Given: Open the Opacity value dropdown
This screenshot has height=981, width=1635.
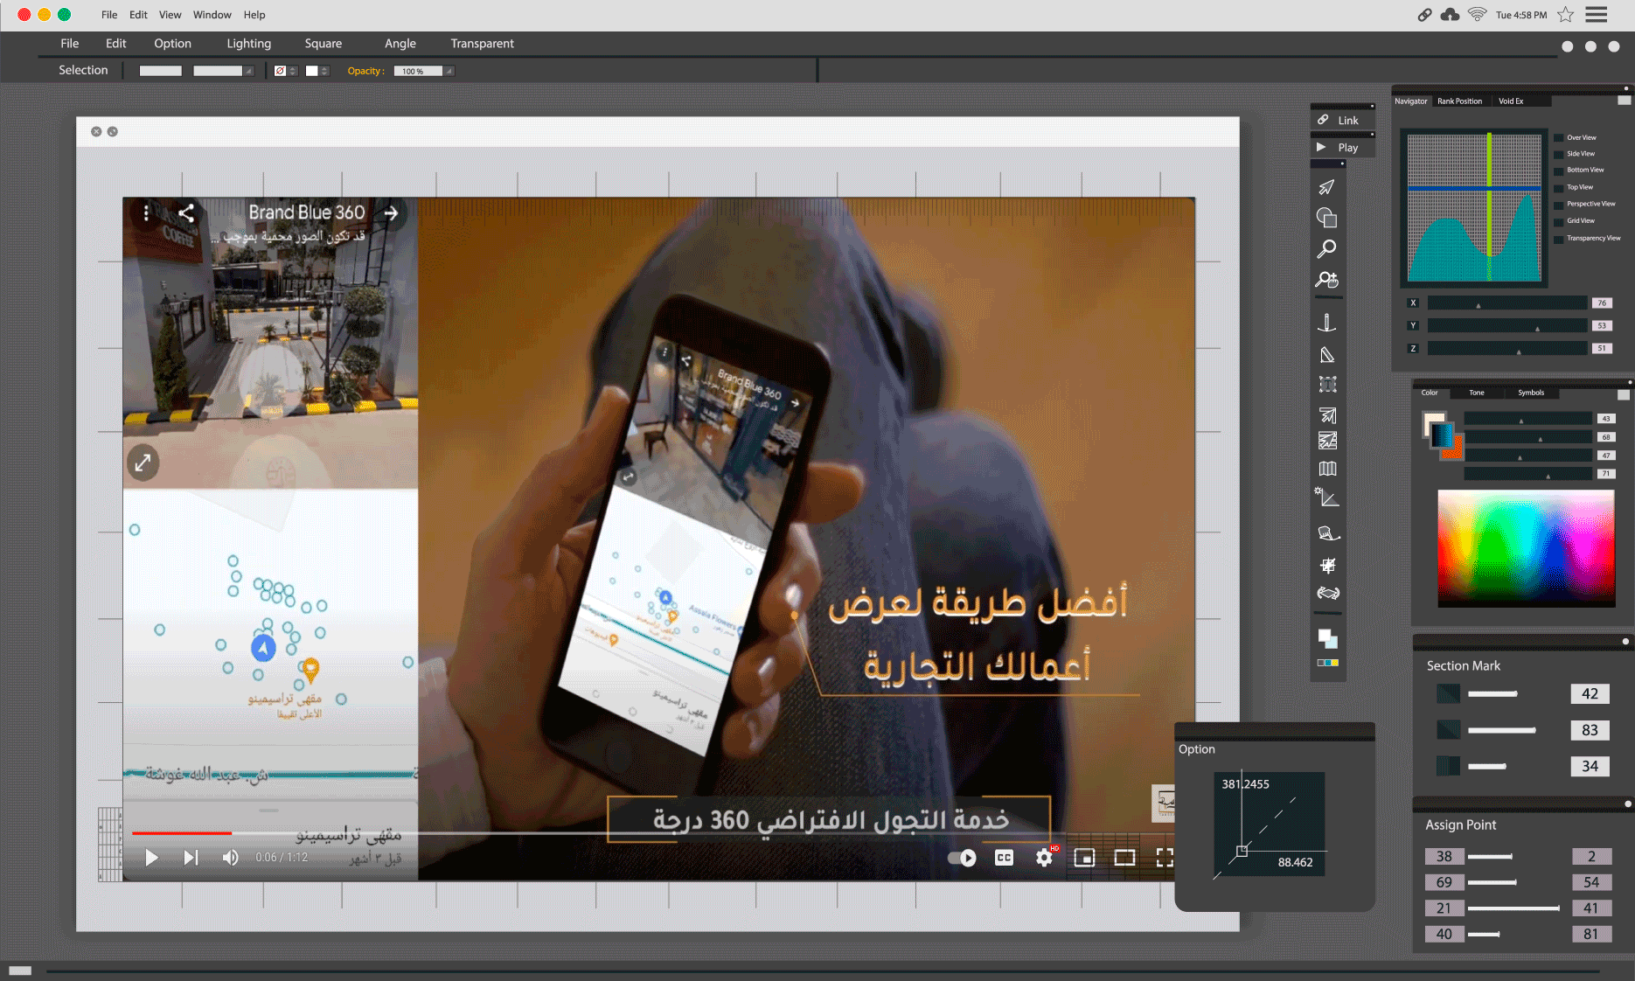Looking at the screenshot, I should [x=448, y=71].
